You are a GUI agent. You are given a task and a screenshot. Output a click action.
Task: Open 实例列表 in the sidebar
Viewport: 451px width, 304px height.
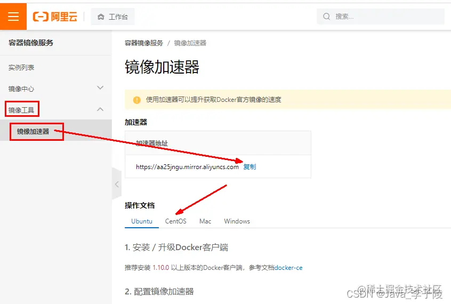click(x=21, y=67)
